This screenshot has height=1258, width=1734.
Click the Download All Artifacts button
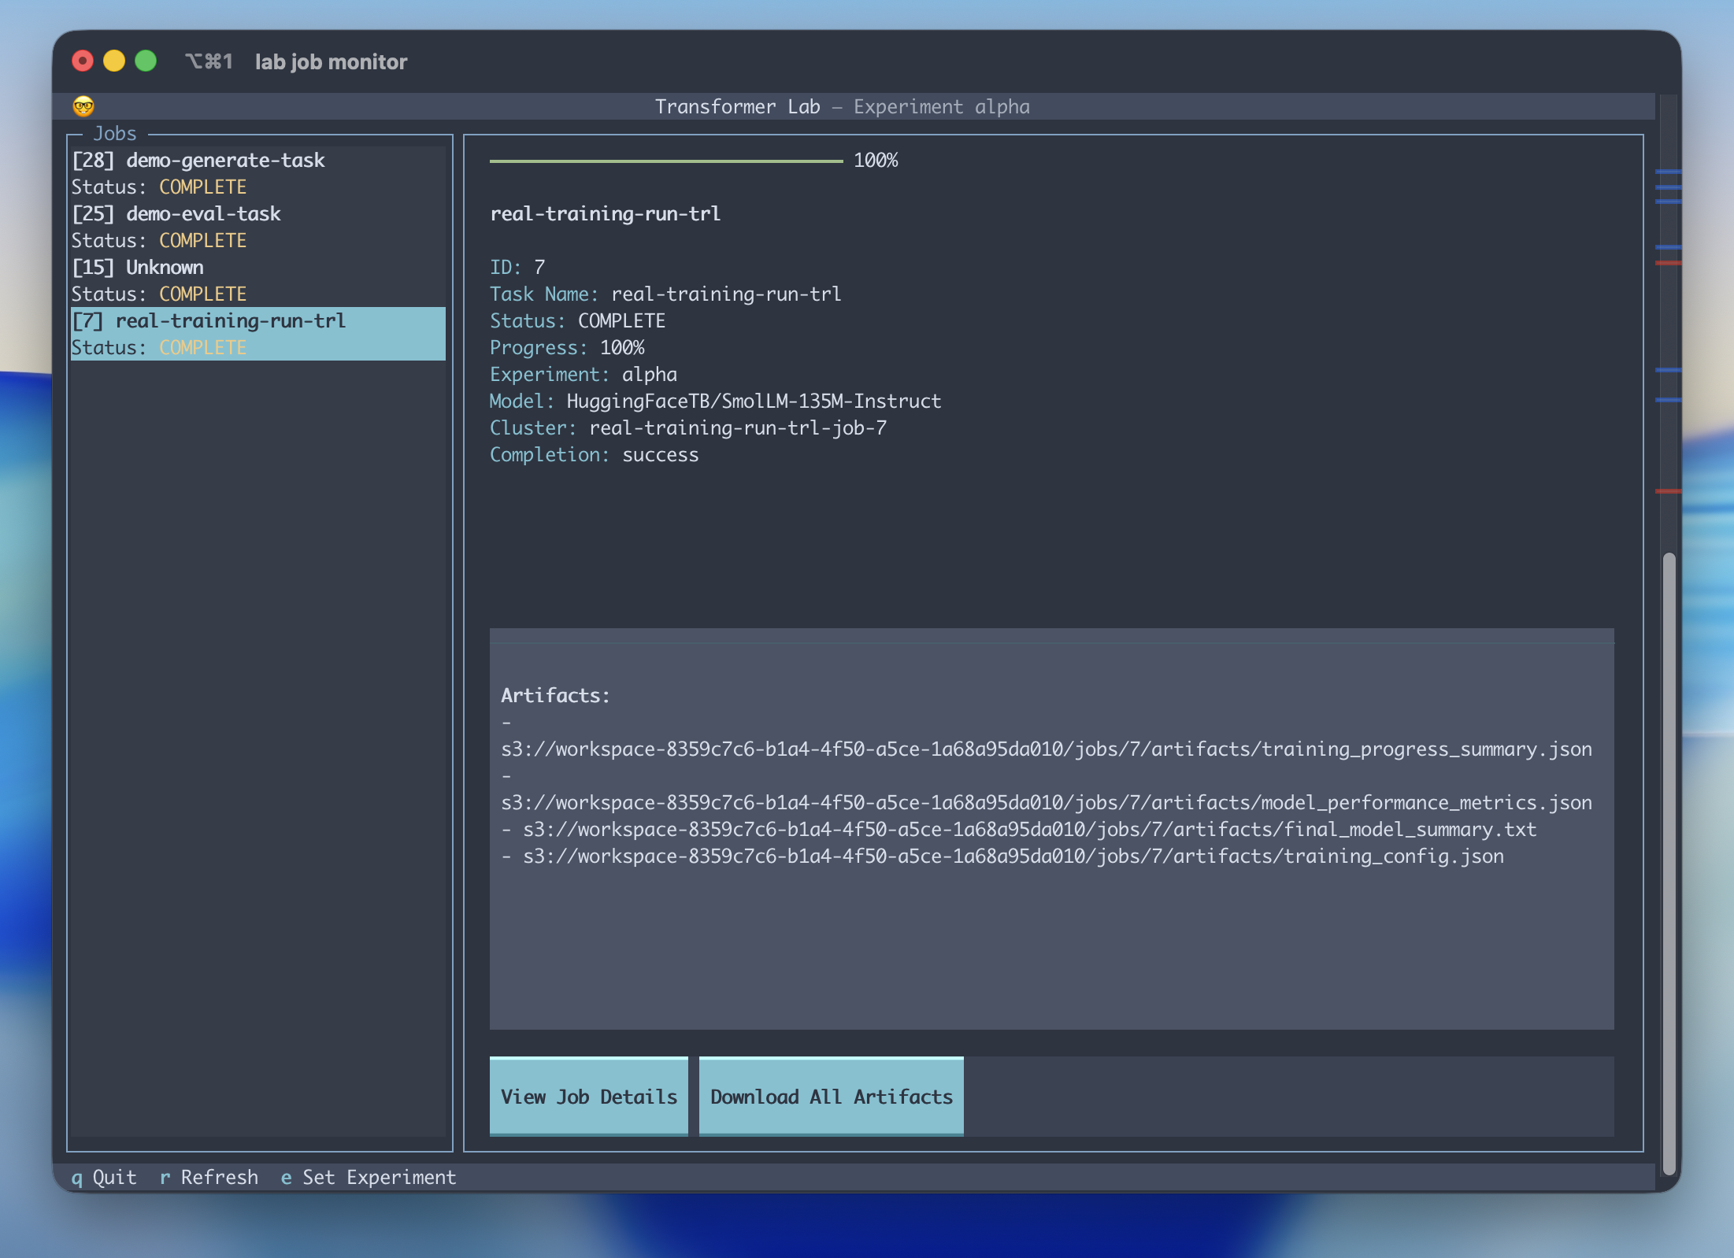click(831, 1096)
